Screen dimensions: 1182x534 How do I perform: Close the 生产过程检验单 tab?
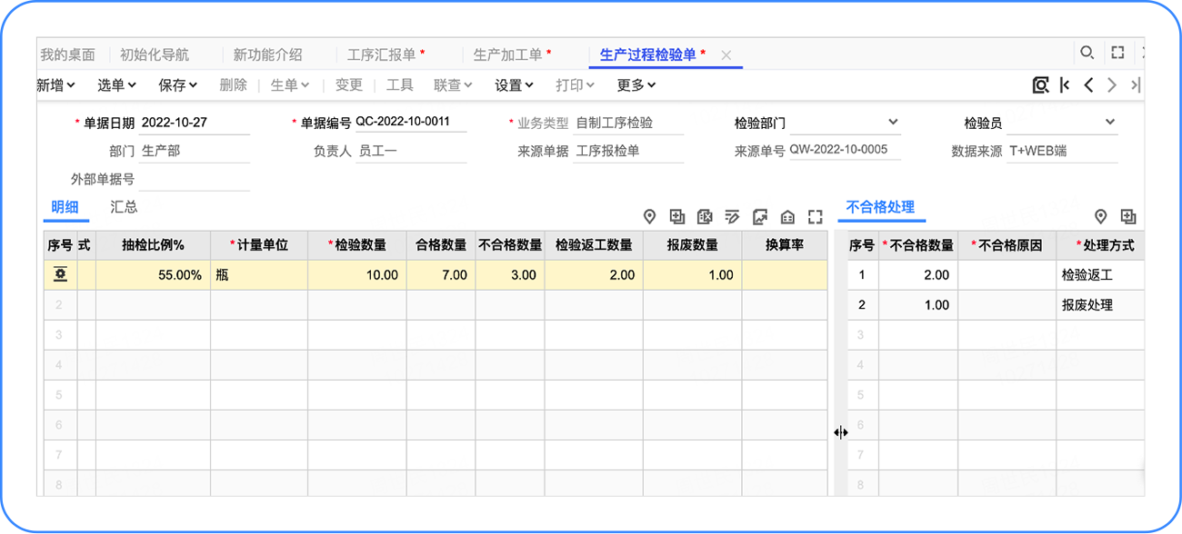pyautogui.click(x=726, y=55)
